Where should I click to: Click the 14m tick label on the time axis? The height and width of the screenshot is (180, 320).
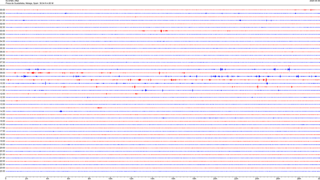pyautogui.click(x=152, y=179)
